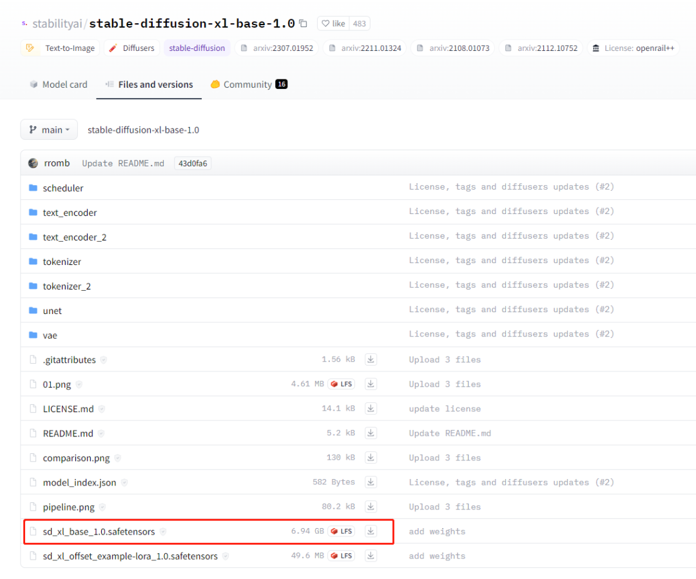
Task: Open 'add weights' commit for sd_xl_base_1.0.safetensors
Action: pyautogui.click(x=437, y=531)
